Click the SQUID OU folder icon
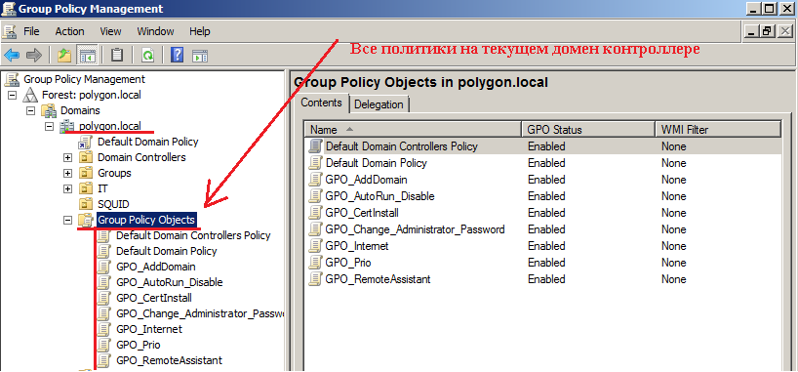 pos(86,204)
